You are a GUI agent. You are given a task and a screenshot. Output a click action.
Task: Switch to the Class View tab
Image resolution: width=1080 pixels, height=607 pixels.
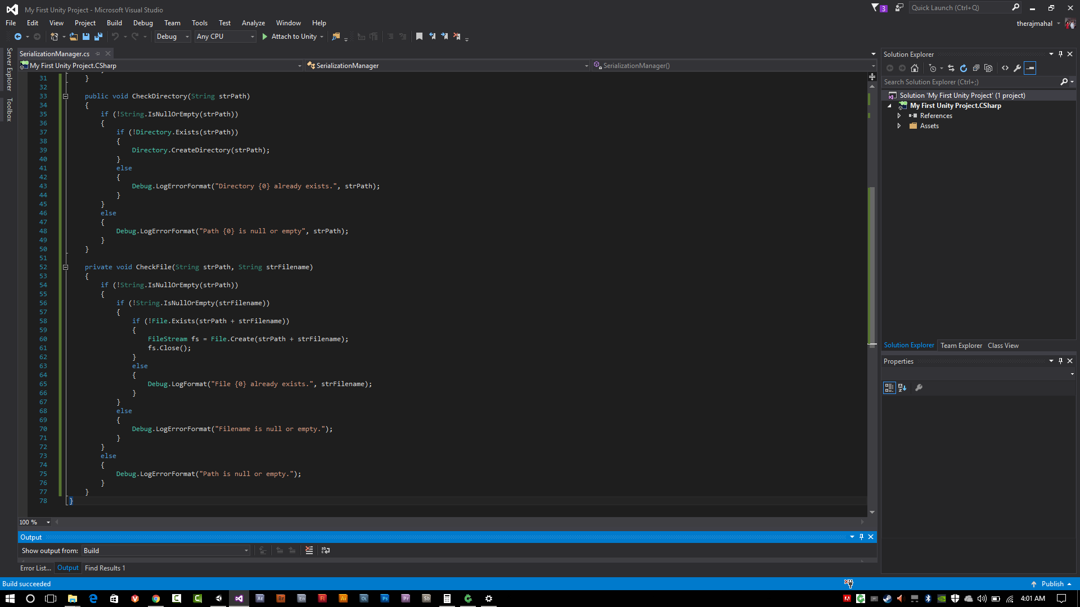click(1003, 346)
